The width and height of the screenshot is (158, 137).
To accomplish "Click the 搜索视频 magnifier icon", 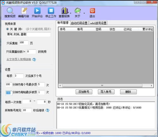I will 10,11.
